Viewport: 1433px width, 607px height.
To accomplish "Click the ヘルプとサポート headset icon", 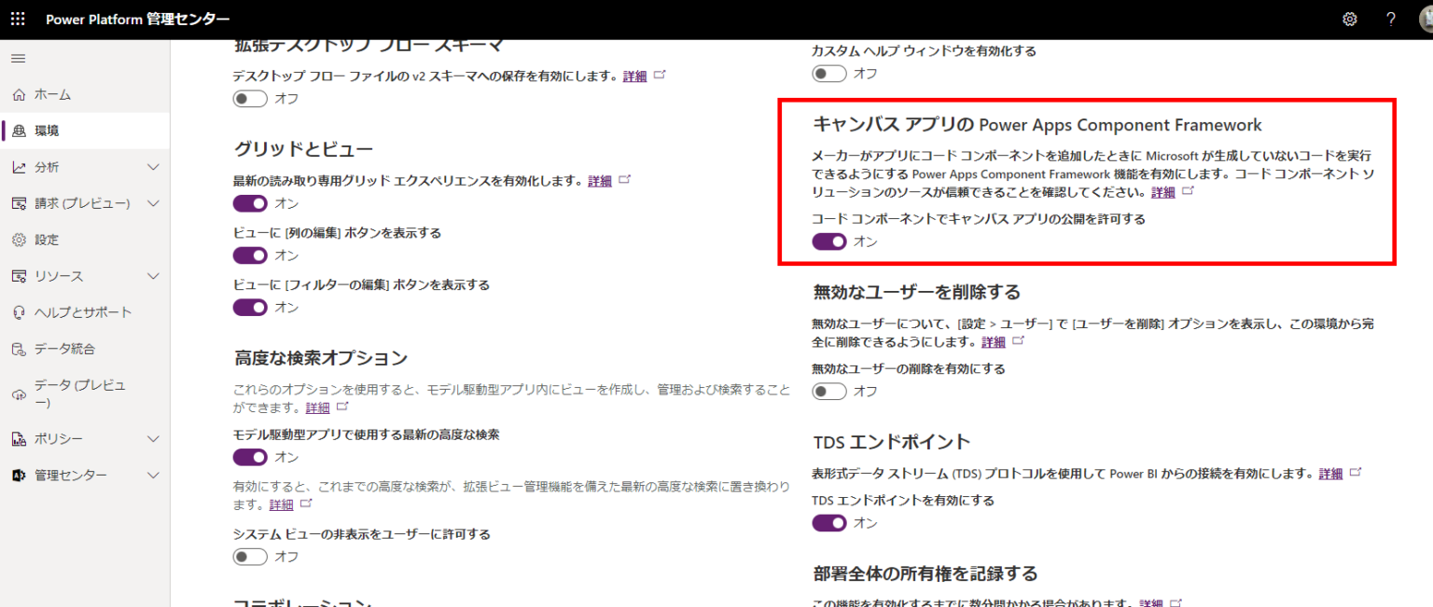I will (19, 312).
